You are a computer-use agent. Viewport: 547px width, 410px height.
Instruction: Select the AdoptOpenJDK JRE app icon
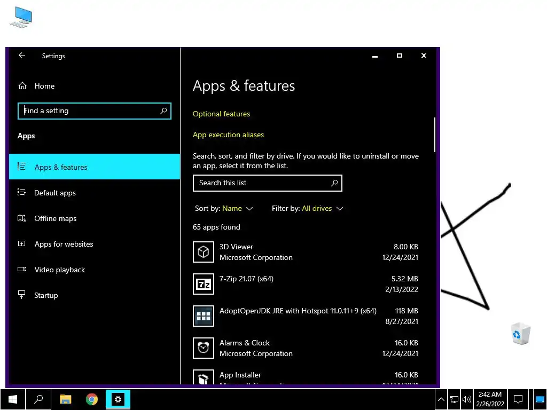[204, 316]
